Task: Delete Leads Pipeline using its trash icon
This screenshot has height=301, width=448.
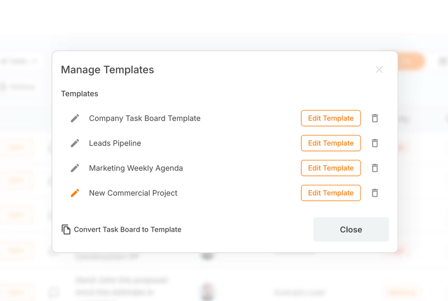Action: tap(375, 143)
